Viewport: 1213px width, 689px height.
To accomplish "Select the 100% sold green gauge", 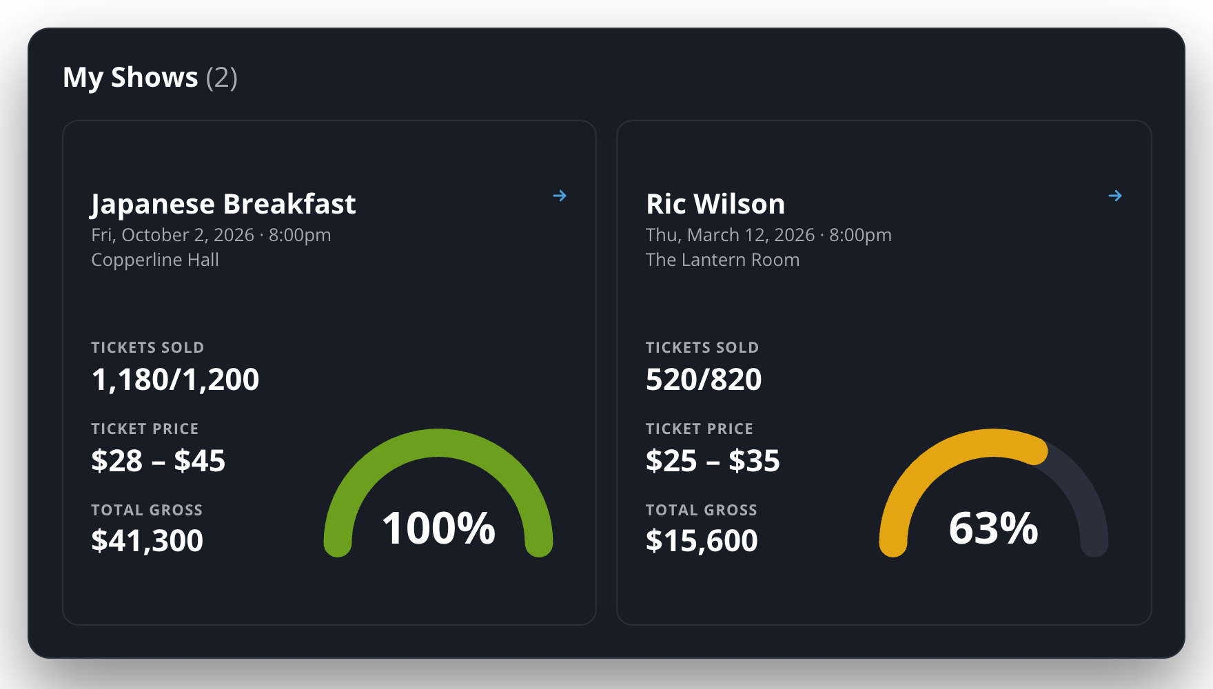I will pyautogui.click(x=438, y=493).
